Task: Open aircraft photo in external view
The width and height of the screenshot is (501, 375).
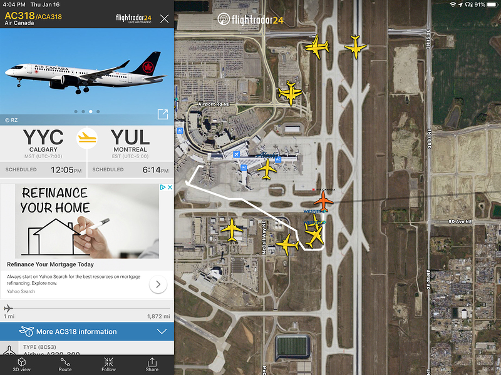Action: [163, 114]
